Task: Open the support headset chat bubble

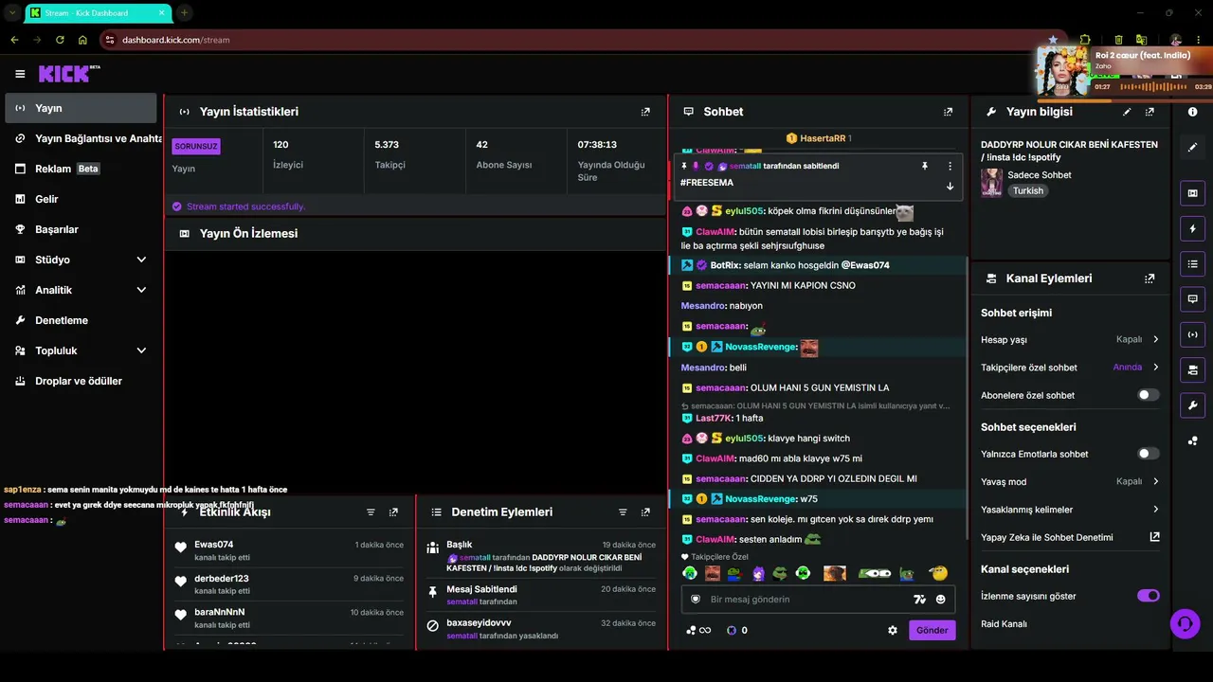Action: (1186, 623)
